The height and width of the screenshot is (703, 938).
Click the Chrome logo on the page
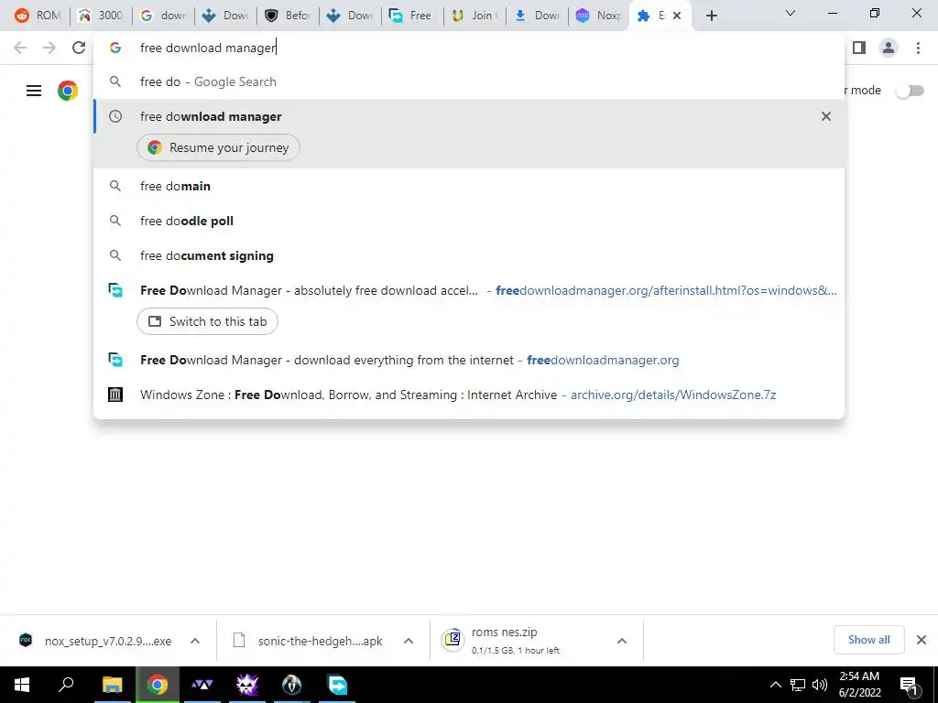tap(68, 91)
